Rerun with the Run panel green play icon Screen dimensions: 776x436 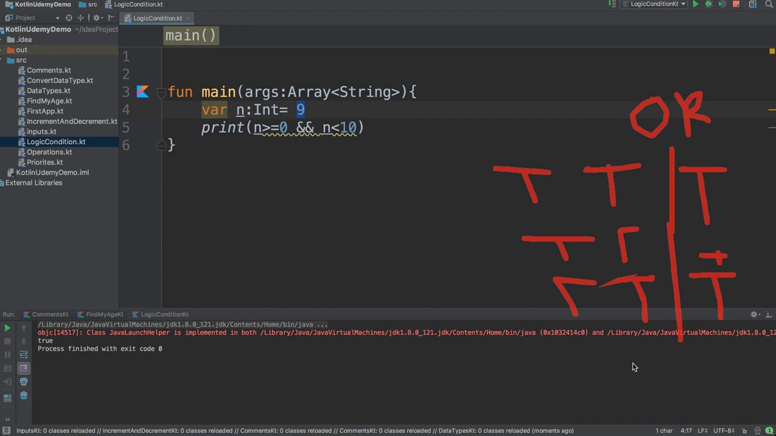tap(7, 328)
